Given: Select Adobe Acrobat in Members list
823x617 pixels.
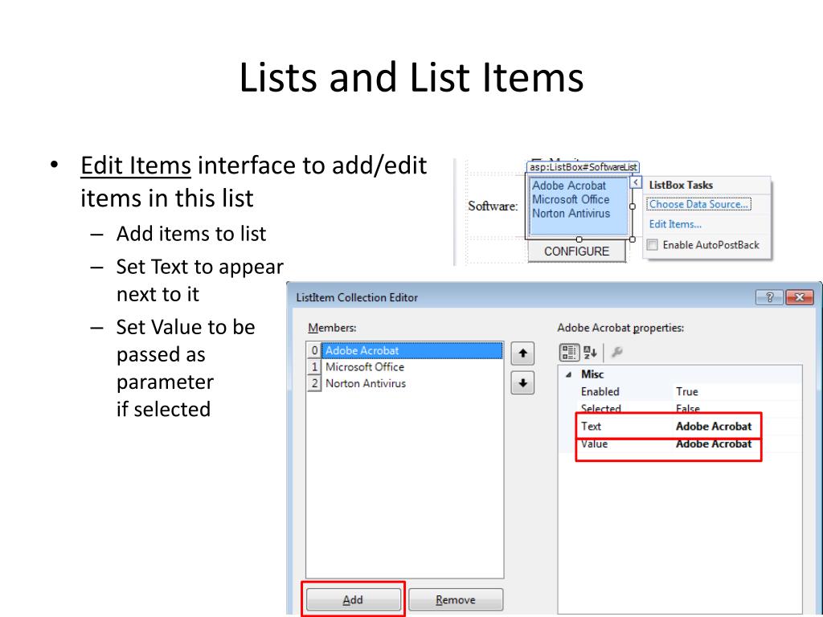Looking at the screenshot, I should [x=412, y=350].
